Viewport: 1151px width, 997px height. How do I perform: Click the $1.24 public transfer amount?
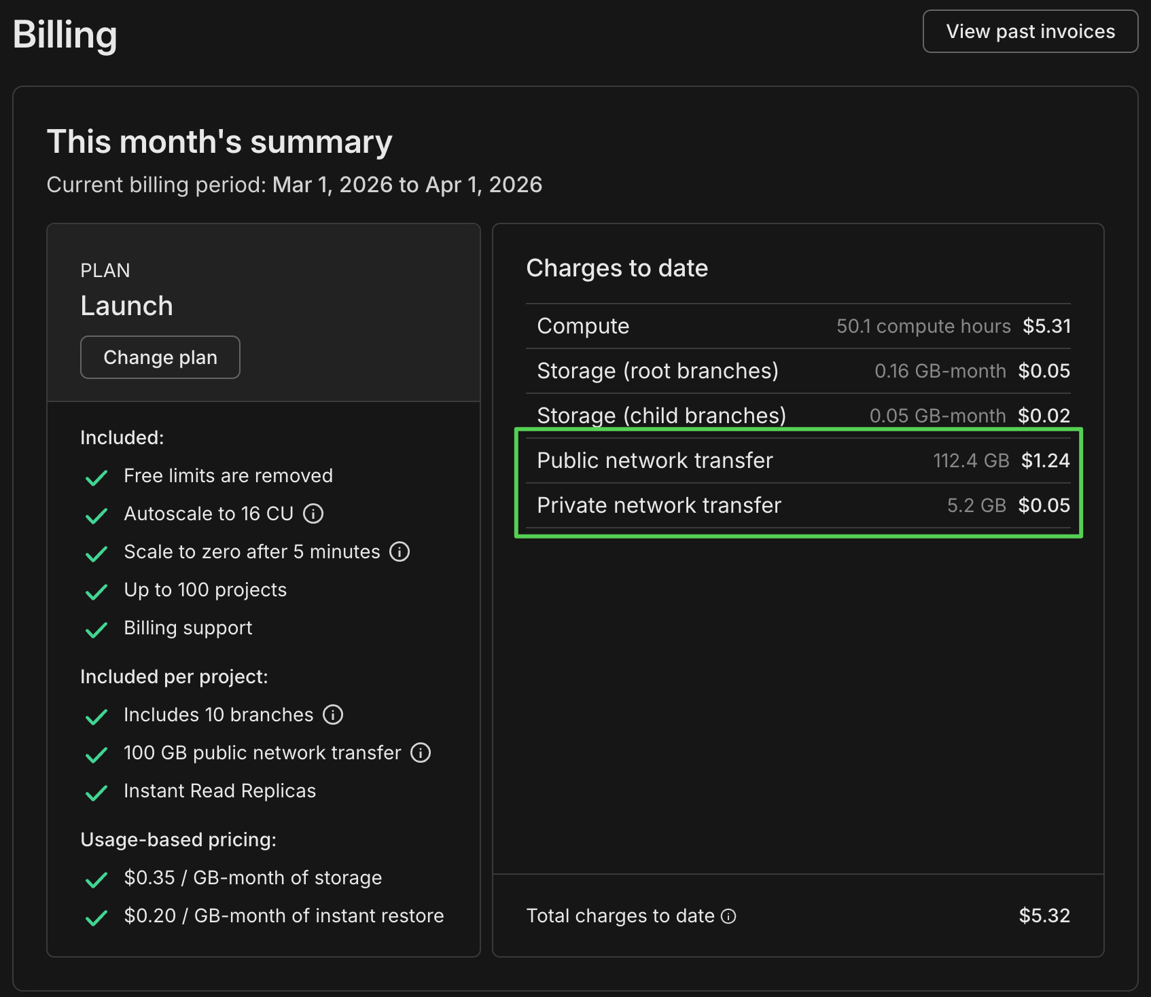[x=1046, y=460]
